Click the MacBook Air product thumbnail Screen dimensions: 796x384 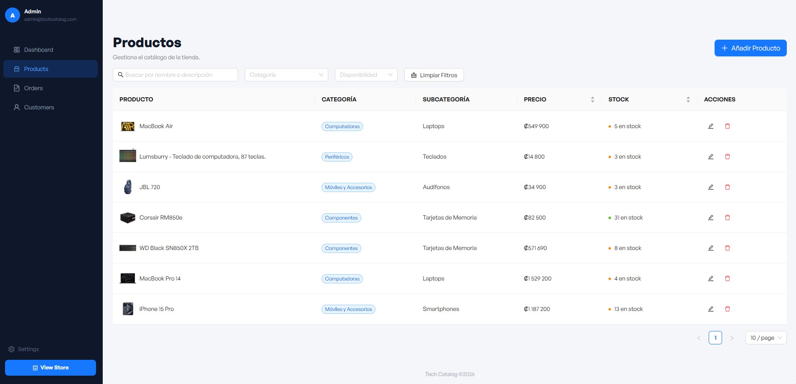coord(127,126)
